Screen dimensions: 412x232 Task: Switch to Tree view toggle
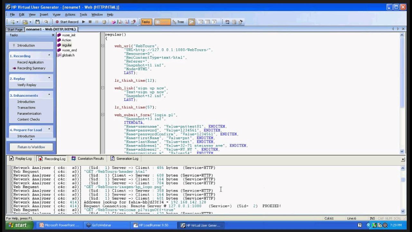click(x=178, y=22)
